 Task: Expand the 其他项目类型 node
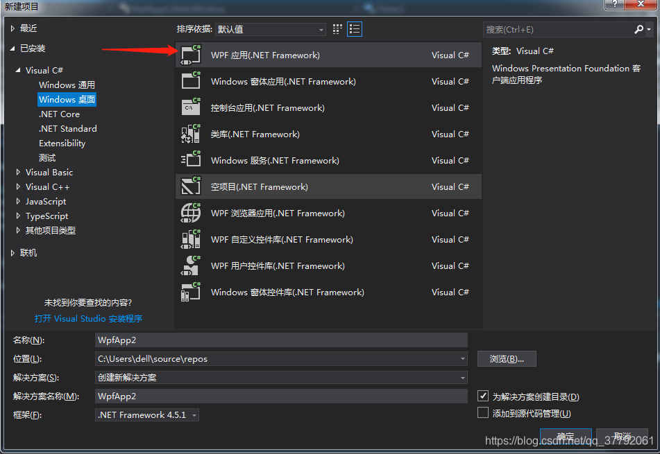[x=18, y=230]
